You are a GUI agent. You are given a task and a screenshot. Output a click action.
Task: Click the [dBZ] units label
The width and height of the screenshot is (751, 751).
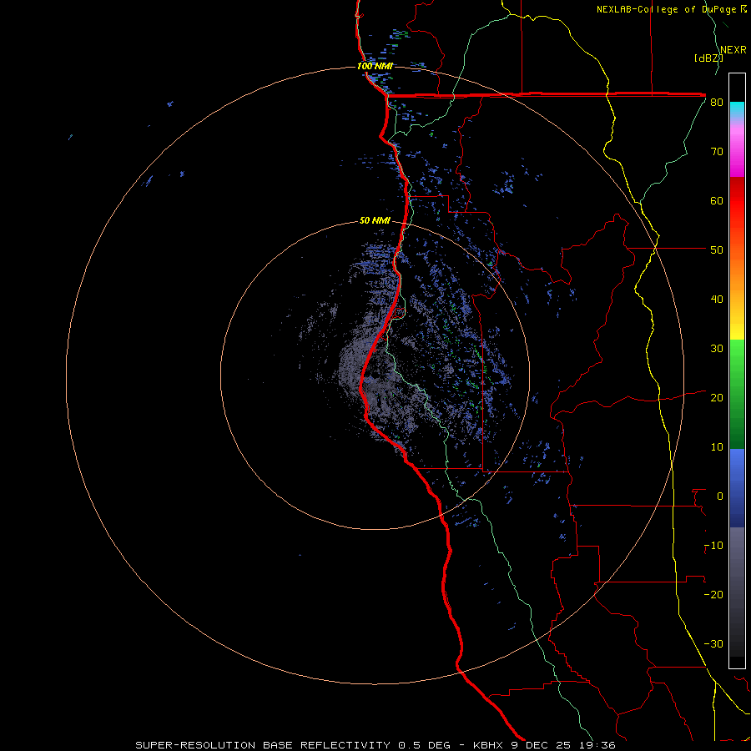[708, 58]
